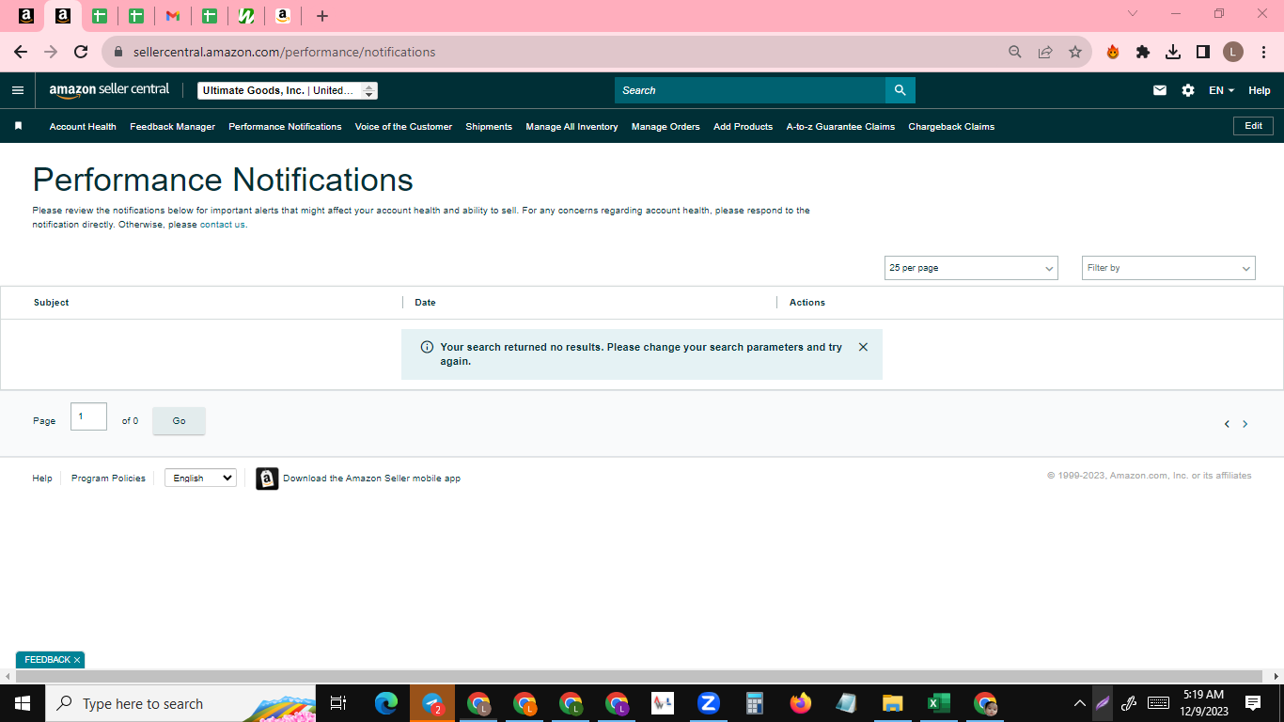Switch to the green striped N tab

pos(245,16)
